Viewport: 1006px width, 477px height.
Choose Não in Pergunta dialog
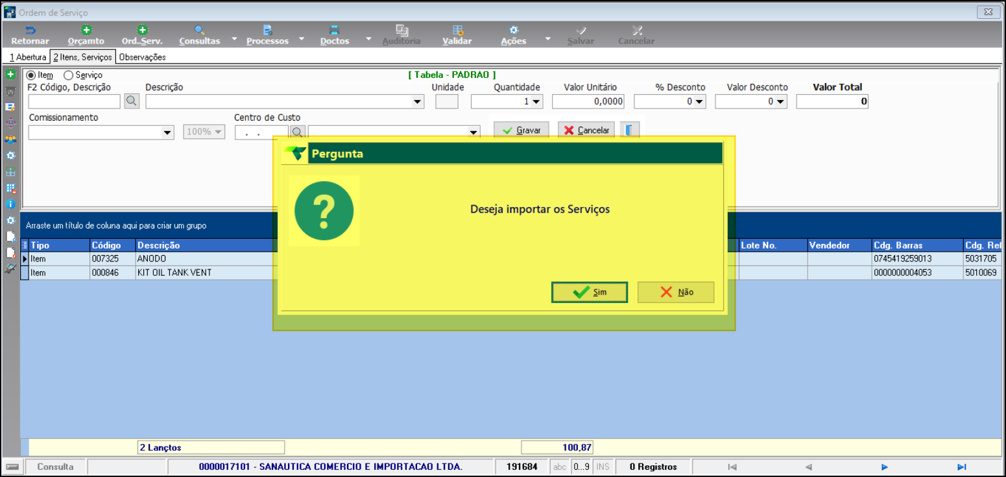[x=676, y=292]
